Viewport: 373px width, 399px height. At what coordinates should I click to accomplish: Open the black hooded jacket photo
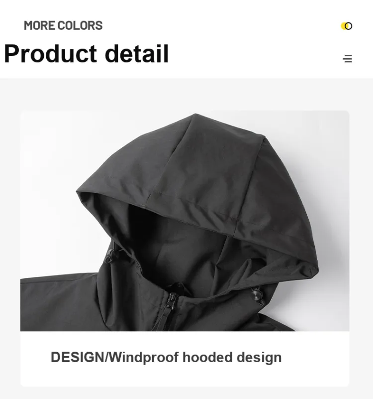click(x=185, y=221)
